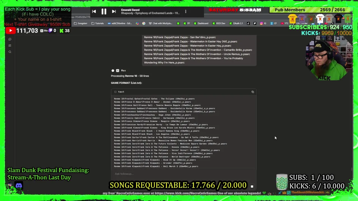Image resolution: width=358 pixels, height=201 pixels.
Task: Open black square bookmark icon after TikTok
Action: (255, 23)
